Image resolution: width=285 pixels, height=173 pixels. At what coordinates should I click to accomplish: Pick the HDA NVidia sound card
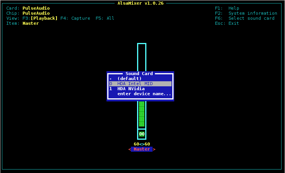pyautogui.click(x=131, y=89)
